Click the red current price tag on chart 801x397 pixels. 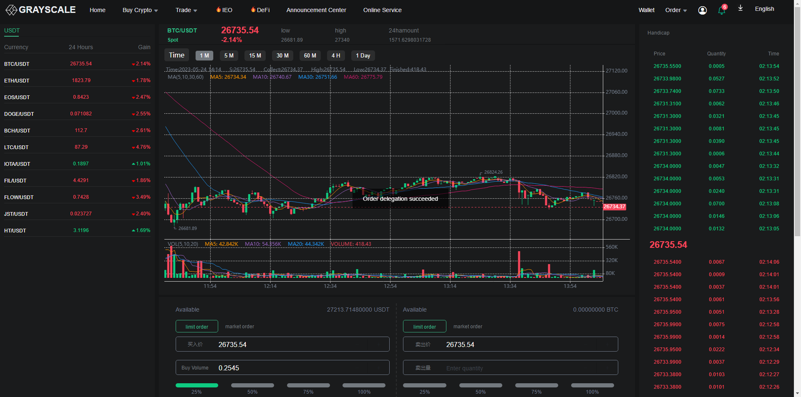click(x=614, y=207)
